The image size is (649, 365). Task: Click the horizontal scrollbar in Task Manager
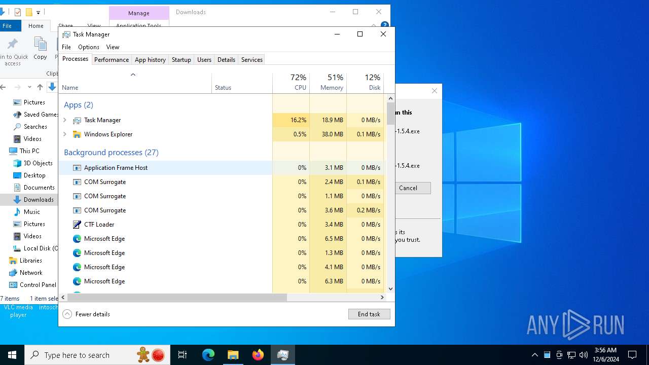pyautogui.click(x=177, y=298)
